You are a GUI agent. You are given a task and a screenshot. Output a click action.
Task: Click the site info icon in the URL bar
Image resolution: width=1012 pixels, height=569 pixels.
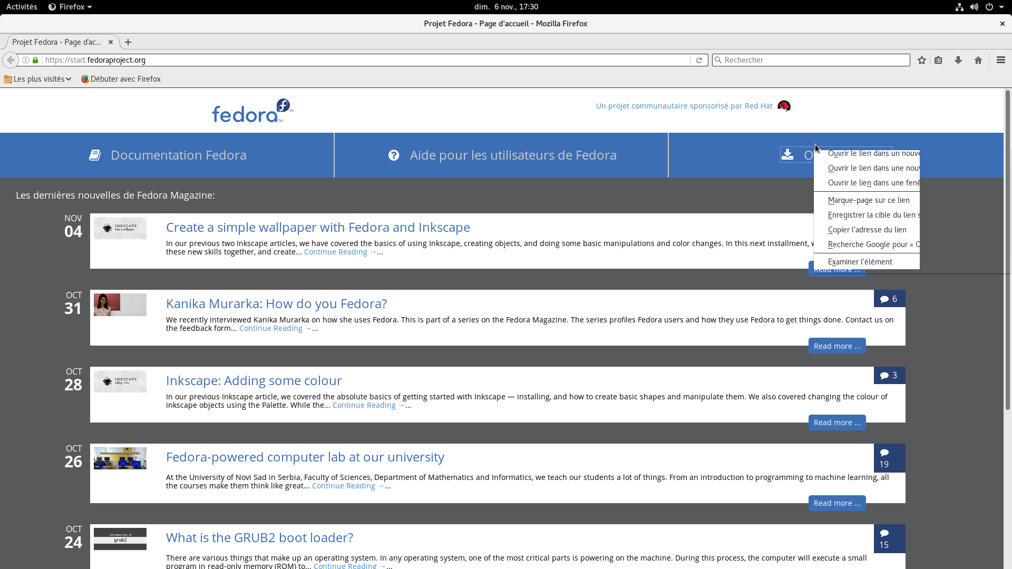25,60
